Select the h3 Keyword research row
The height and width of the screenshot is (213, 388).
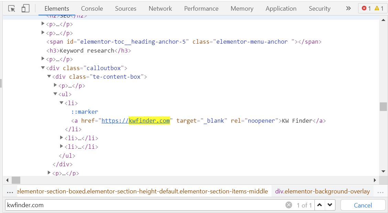(x=89, y=51)
